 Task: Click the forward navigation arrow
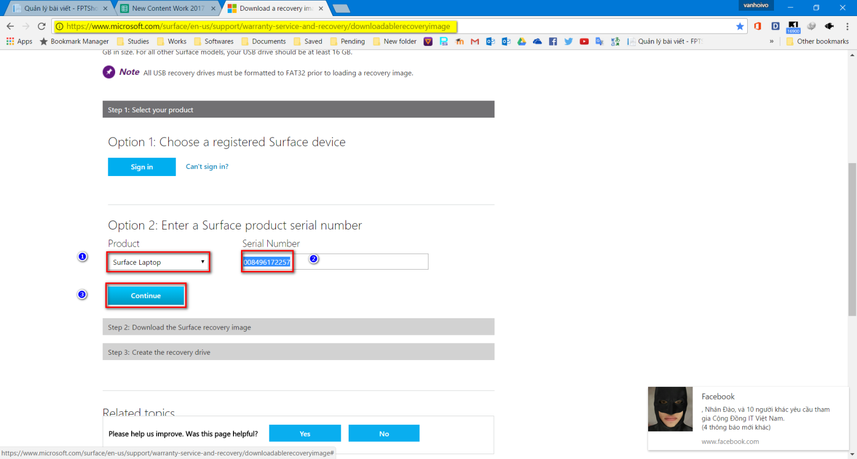(26, 26)
